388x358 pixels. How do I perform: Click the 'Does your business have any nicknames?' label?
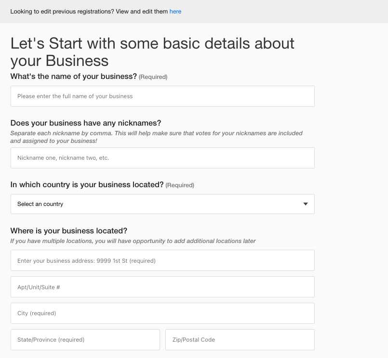[86, 123]
